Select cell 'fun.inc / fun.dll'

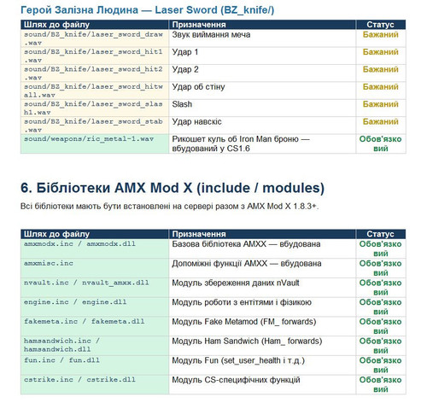[95, 365]
